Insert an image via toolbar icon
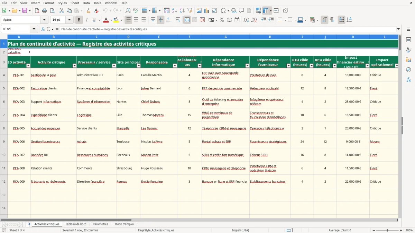Viewport: 415px width, 233px height. 199,11
